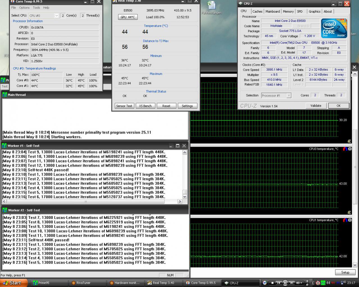Screen dimensions: 359x287
Task: Switch to the Memory tab in CPU-Z
Action: pos(288,12)
